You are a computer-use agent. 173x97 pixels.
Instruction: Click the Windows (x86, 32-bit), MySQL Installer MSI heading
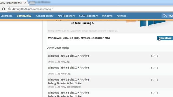[79, 38]
